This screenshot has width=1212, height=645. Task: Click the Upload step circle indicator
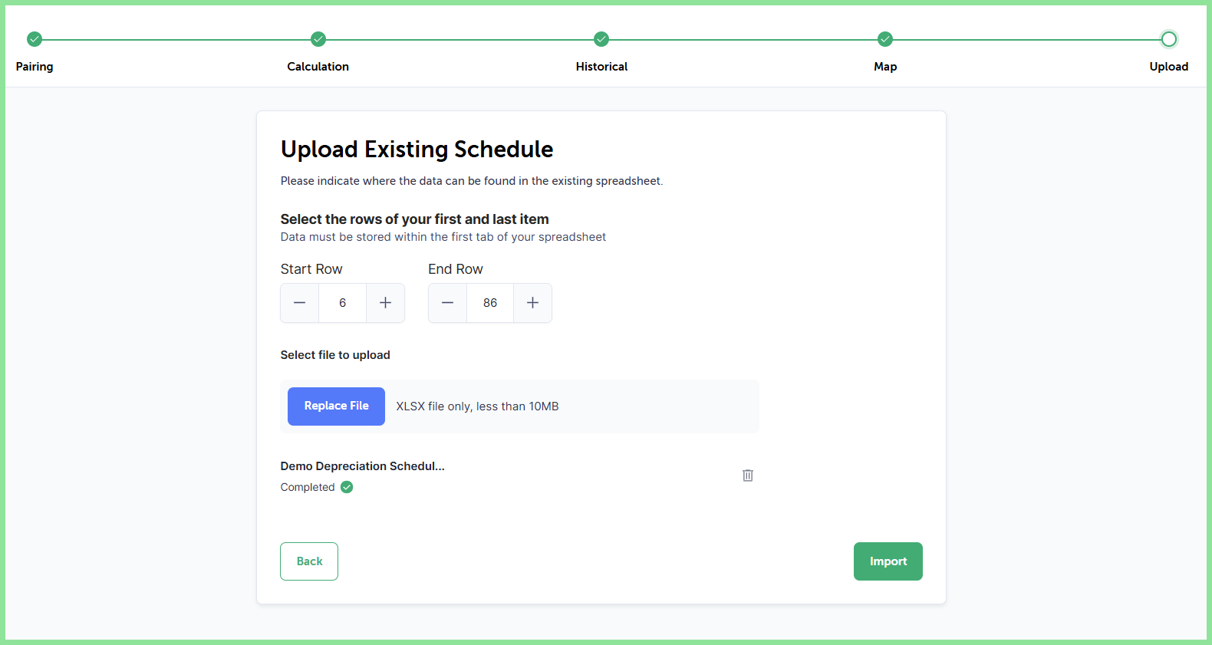pos(1169,39)
